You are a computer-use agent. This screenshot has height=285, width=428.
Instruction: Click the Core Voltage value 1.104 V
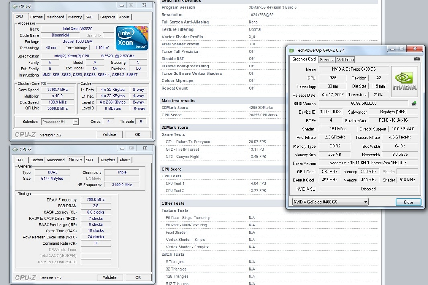(x=102, y=47)
